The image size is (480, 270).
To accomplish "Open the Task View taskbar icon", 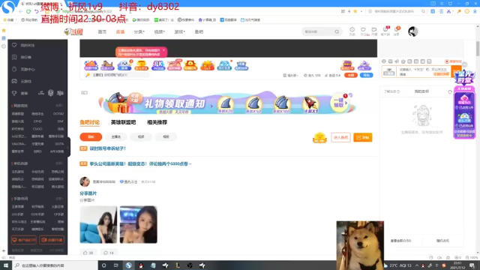I will pyautogui.click(x=116, y=265).
